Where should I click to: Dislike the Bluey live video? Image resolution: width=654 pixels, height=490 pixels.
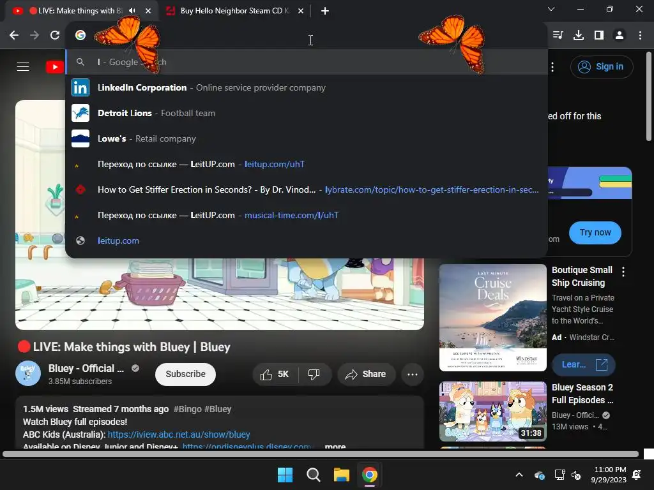(x=314, y=374)
